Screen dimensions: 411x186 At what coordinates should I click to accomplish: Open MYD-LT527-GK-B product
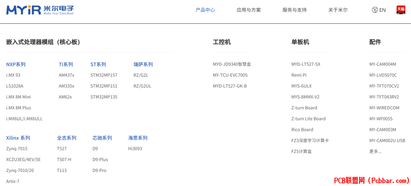tap(230, 86)
